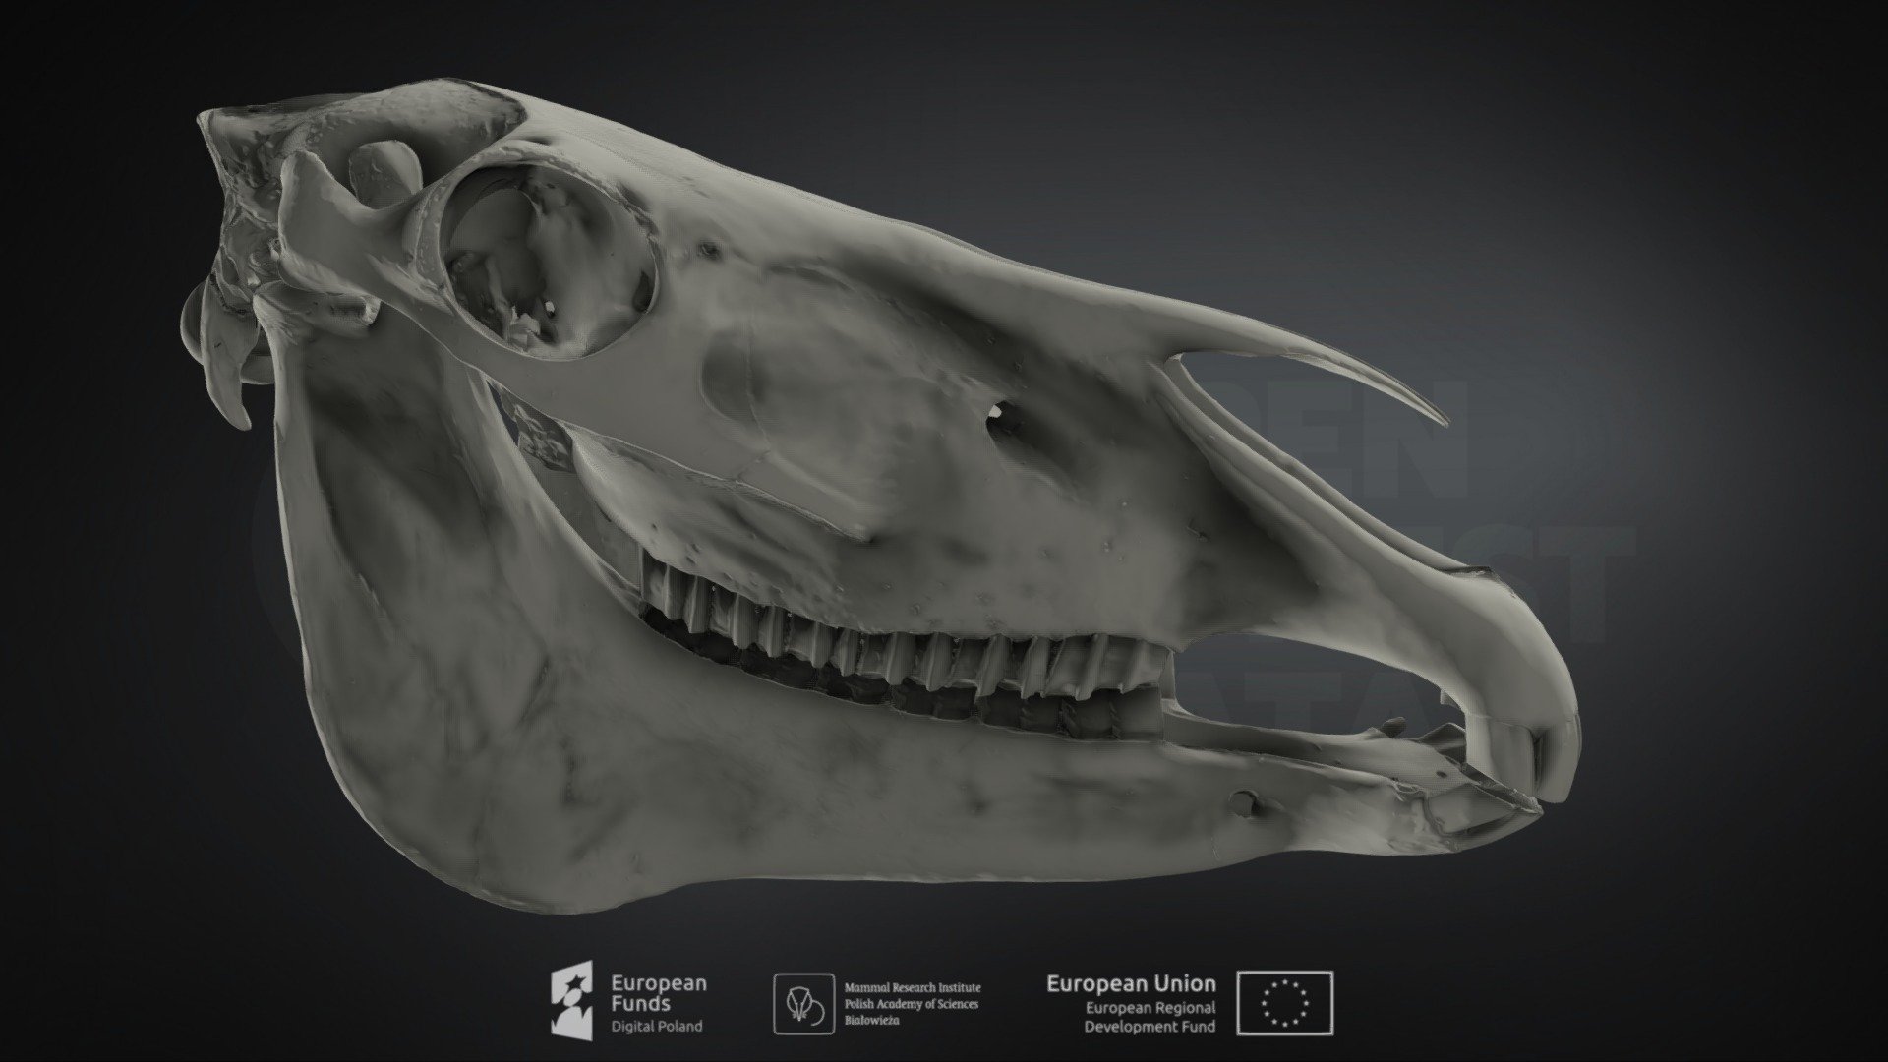This screenshot has height=1062, width=1888.
Task: Click the 'Digital Poland' text label
Action: point(657,1027)
